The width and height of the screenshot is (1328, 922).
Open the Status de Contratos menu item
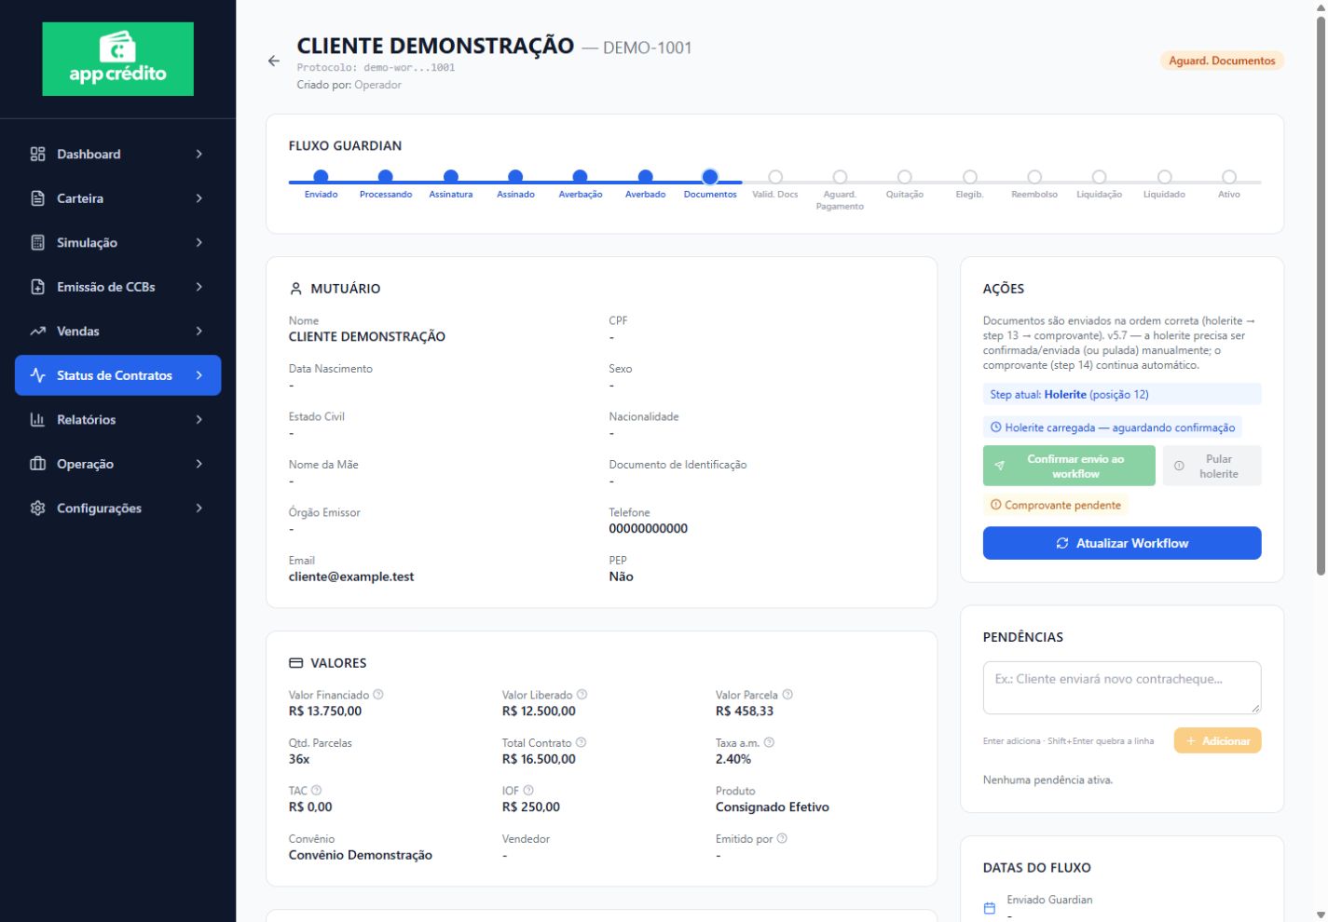tap(117, 375)
